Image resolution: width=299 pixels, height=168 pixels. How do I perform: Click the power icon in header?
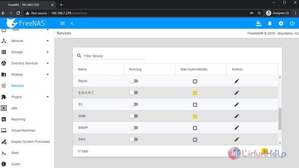point(292,23)
